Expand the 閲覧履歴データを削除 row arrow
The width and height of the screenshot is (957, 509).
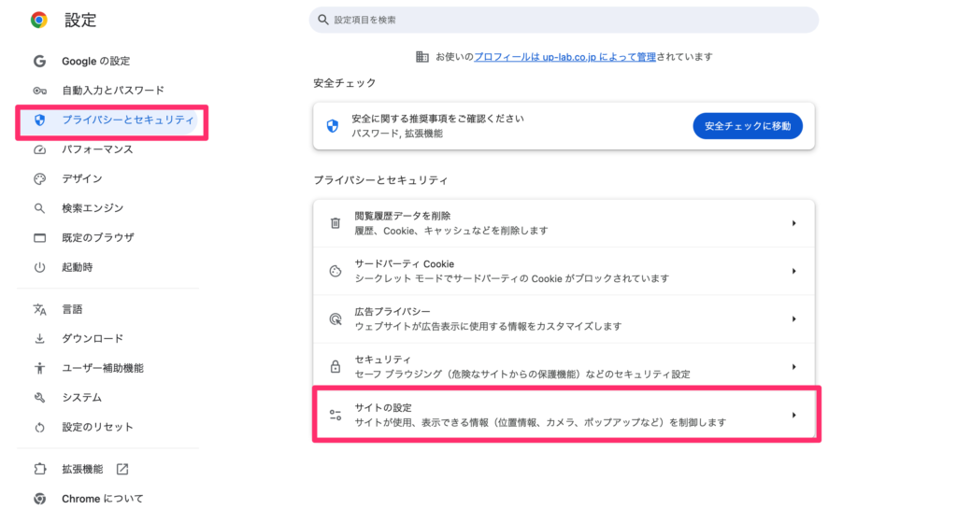point(794,223)
